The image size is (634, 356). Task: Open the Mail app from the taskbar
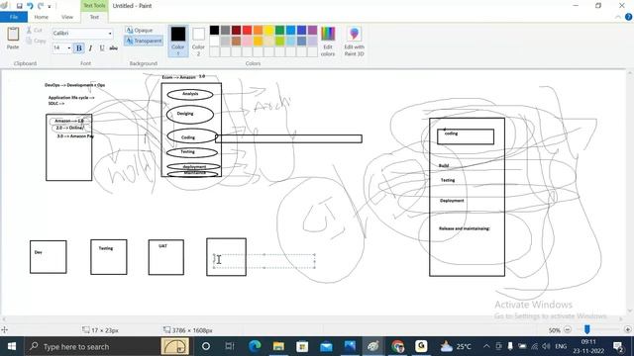[326, 346]
